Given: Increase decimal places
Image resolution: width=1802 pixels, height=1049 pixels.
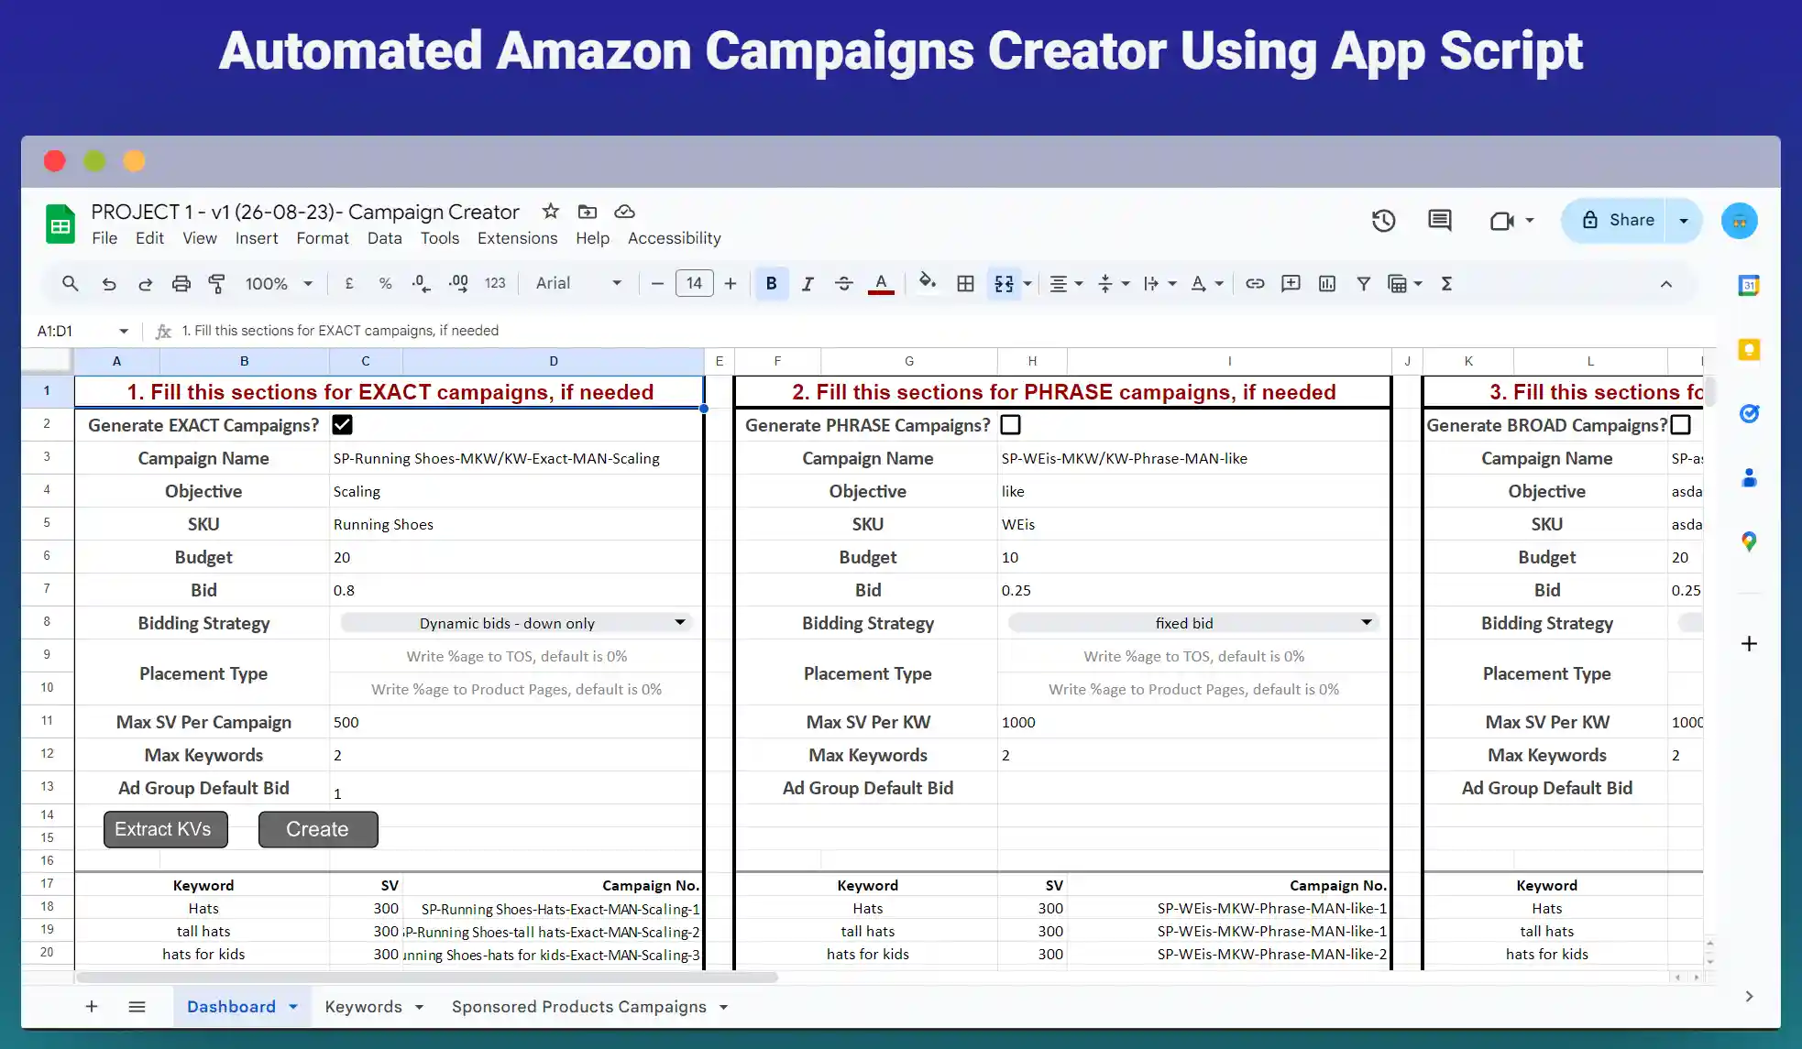Looking at the screenshot, I should click(458, 284).
